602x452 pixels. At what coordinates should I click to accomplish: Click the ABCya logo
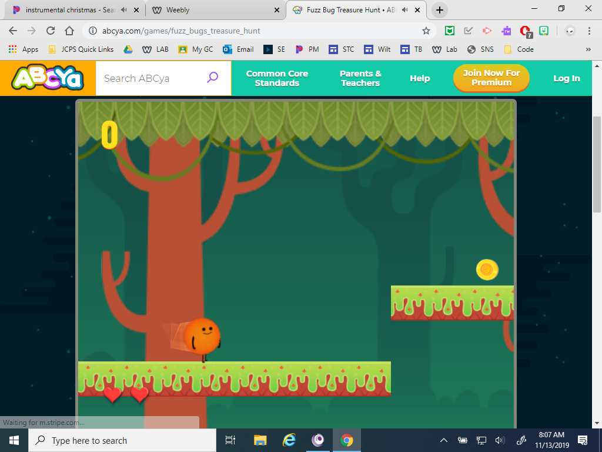coord(48,78)
